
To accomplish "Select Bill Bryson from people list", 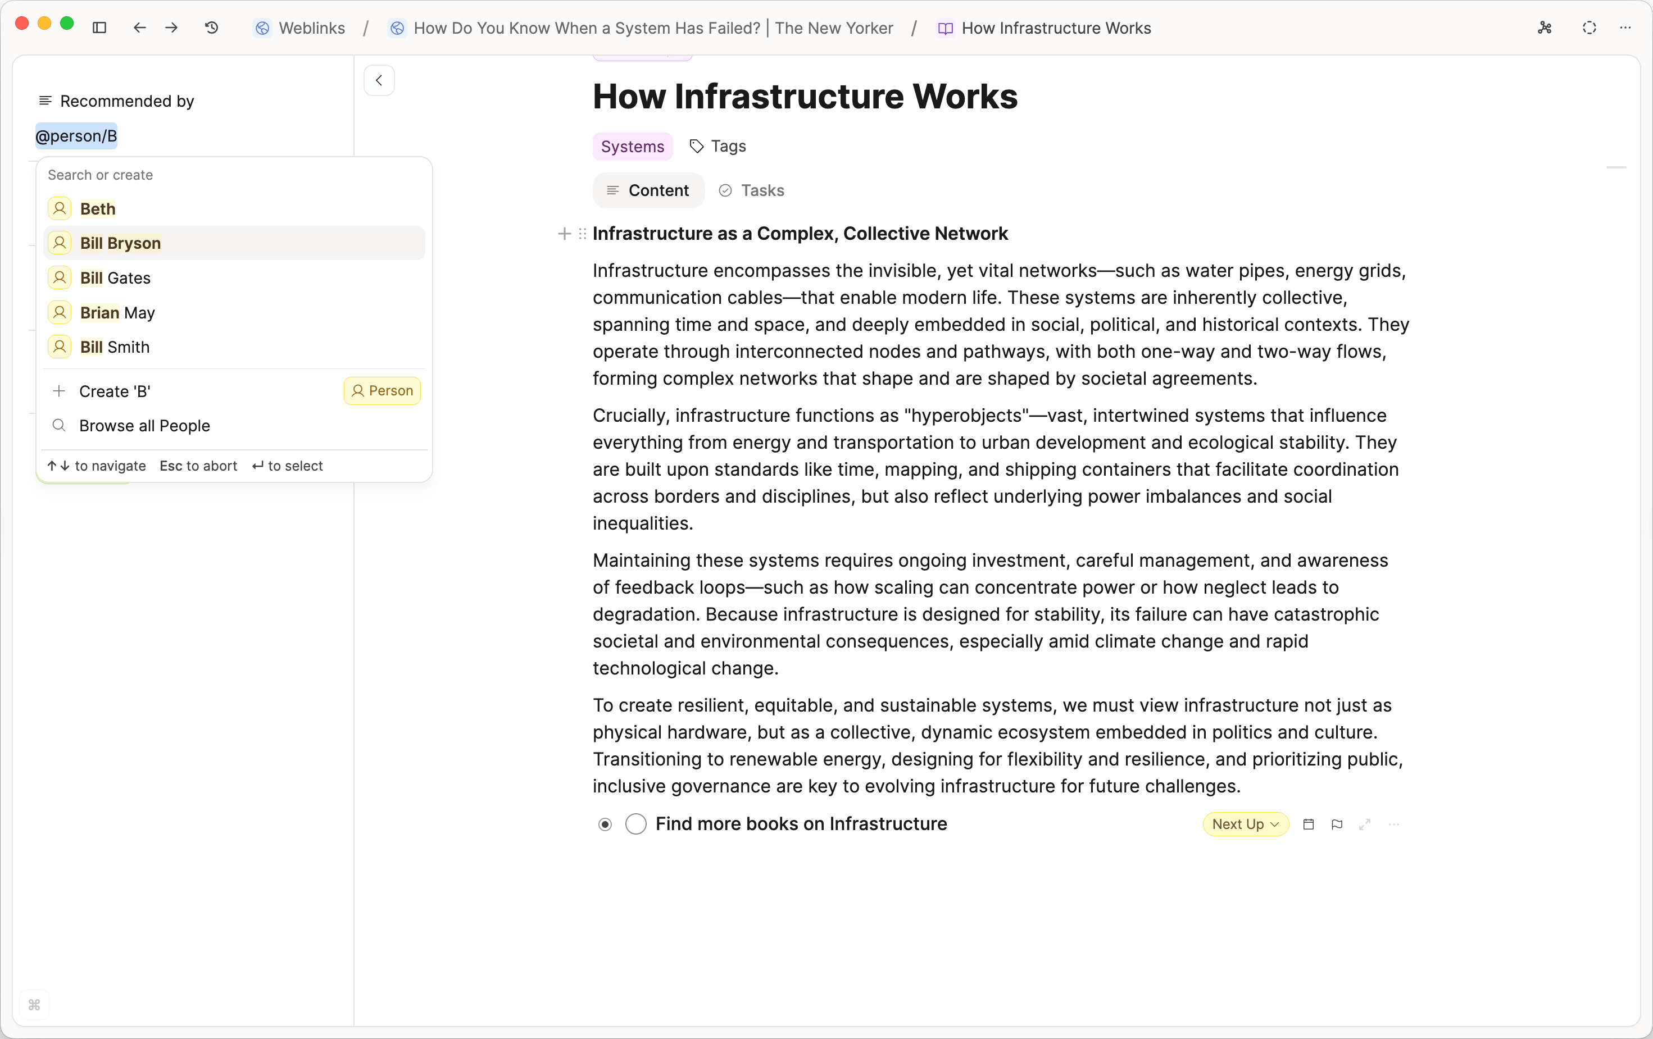I will (121, 243).
